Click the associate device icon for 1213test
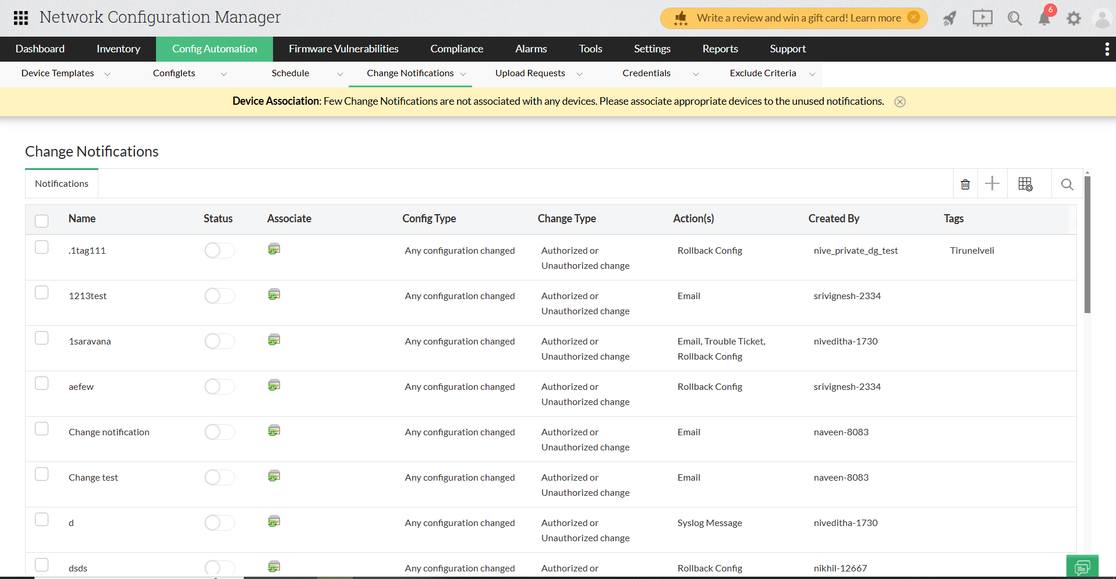Image resolution: width=1116 pixels, height=579 pixels. [x=274, y=295]
